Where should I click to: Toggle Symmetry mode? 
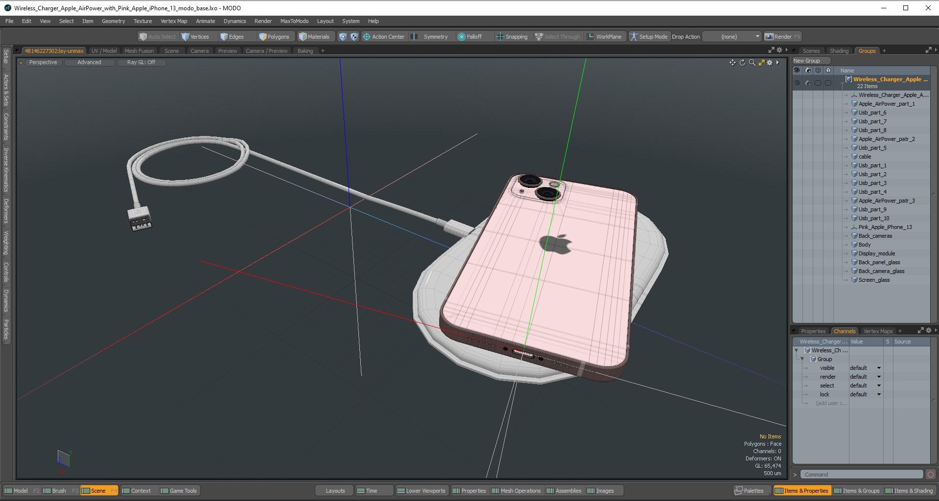coord(430,37)
